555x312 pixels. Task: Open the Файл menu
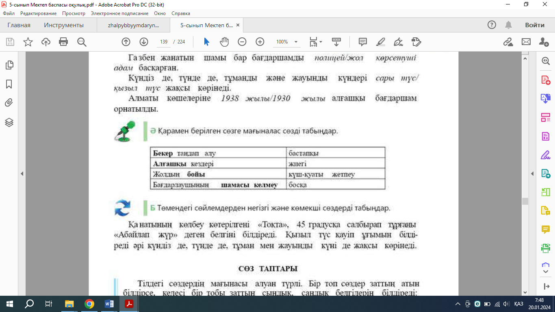[x=9, y=13]
